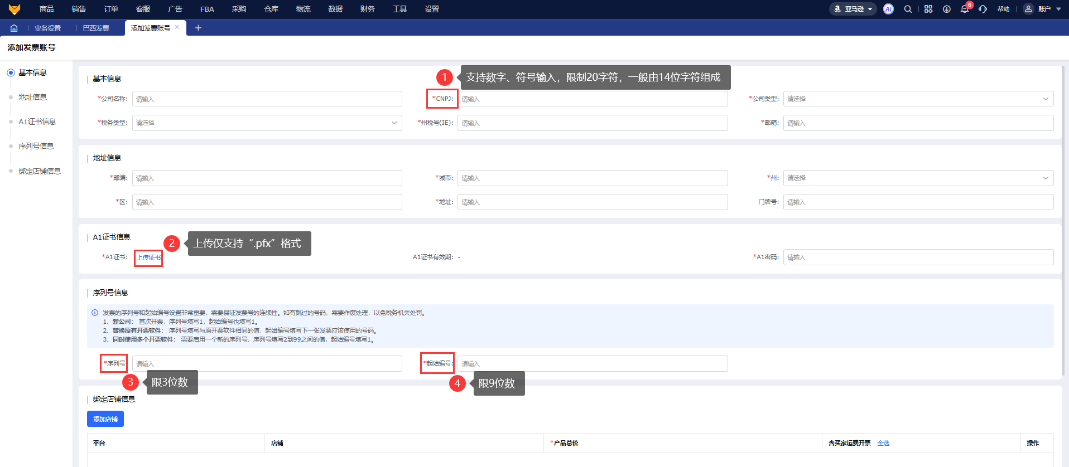Image resolution: width=1069 pixels, height=467 pixels.
Task: Focus the 邮编 input field
Action: pos(267,178)
